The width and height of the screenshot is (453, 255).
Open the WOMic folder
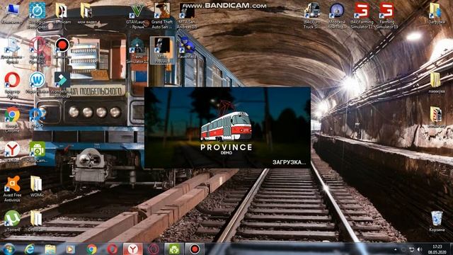tap(37, 186)
